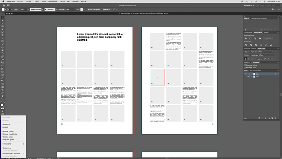The width and height of the screenshot is (282, 159).
Task: Select the Eyedropper tool
Action: tap(2, 78)
